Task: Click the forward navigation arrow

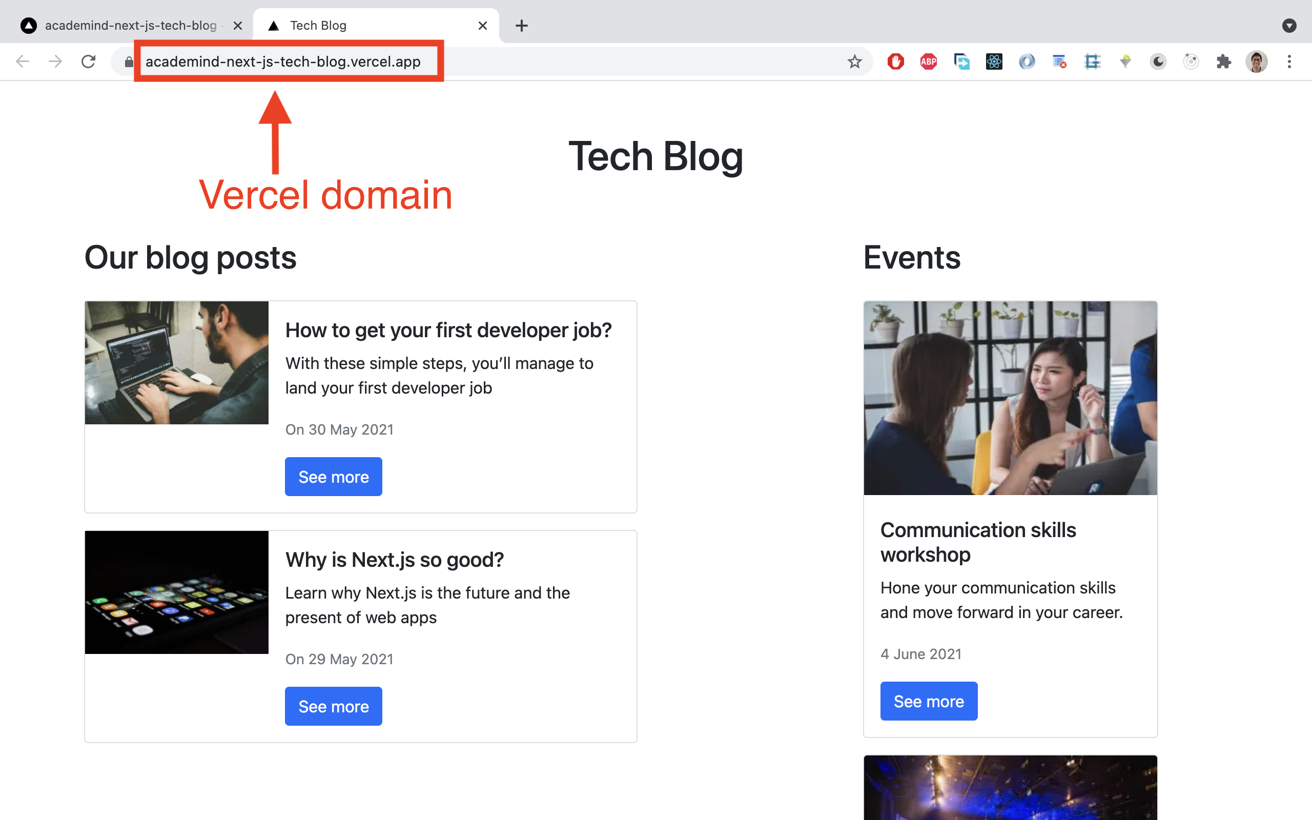Action: 55,61
